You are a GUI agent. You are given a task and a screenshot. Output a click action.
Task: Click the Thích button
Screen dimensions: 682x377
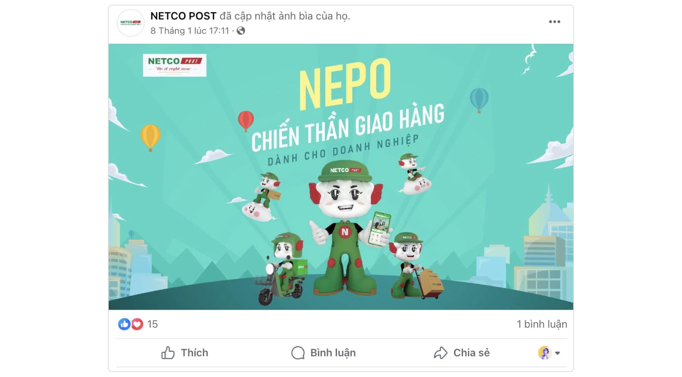(185, 353)
